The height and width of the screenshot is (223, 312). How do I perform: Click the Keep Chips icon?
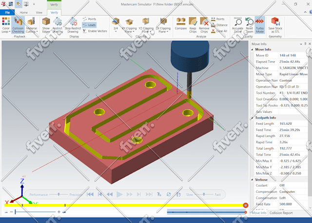click(193, 21)
